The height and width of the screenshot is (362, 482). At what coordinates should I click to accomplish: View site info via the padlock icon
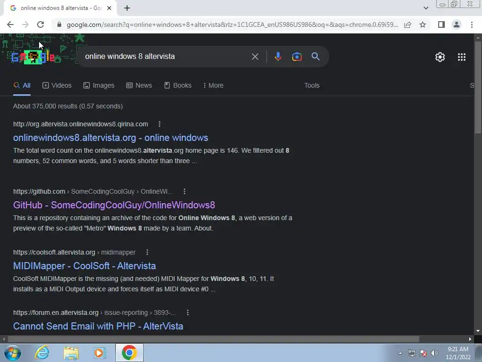click(x=59, y=25)
